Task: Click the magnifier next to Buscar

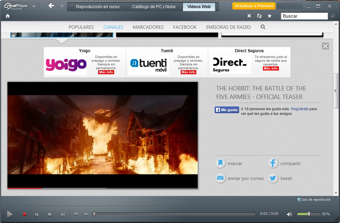Action: click(x=333, y=16)
